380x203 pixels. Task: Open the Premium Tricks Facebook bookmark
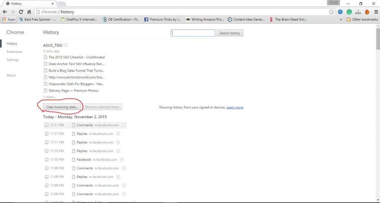[x=163, y=19]
